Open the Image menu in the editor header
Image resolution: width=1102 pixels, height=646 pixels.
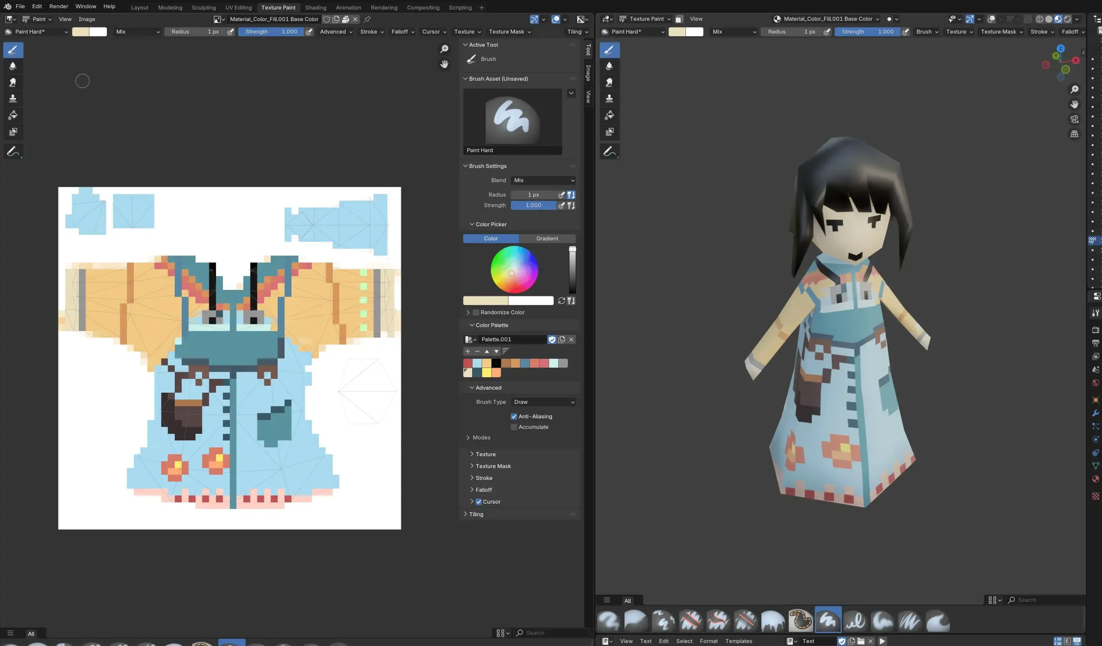(87, 19)
